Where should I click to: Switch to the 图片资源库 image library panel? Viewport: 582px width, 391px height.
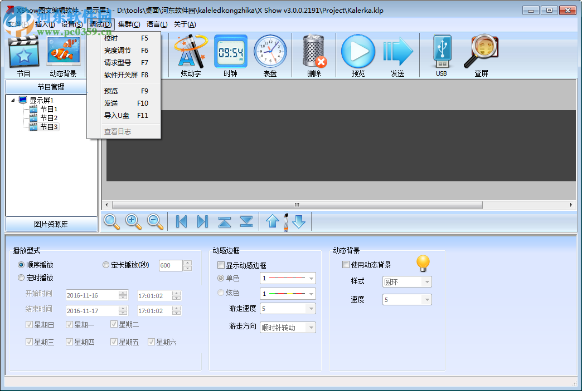(50, 224)
